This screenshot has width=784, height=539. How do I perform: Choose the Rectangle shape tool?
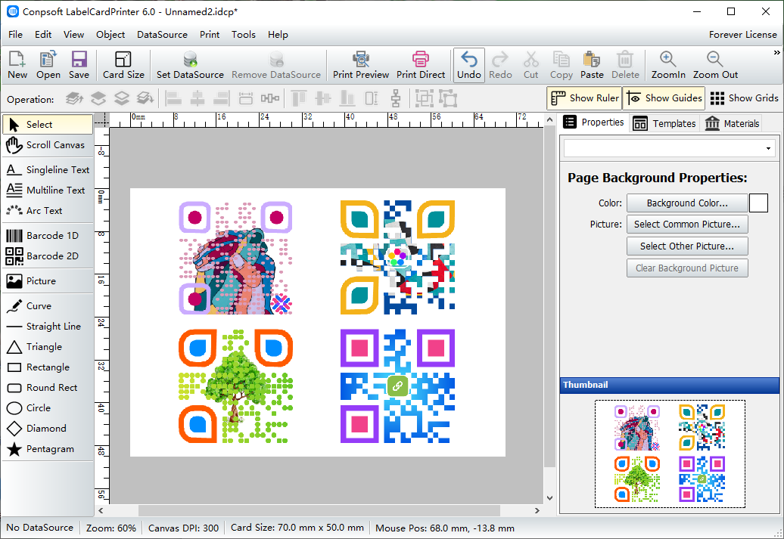48,367
